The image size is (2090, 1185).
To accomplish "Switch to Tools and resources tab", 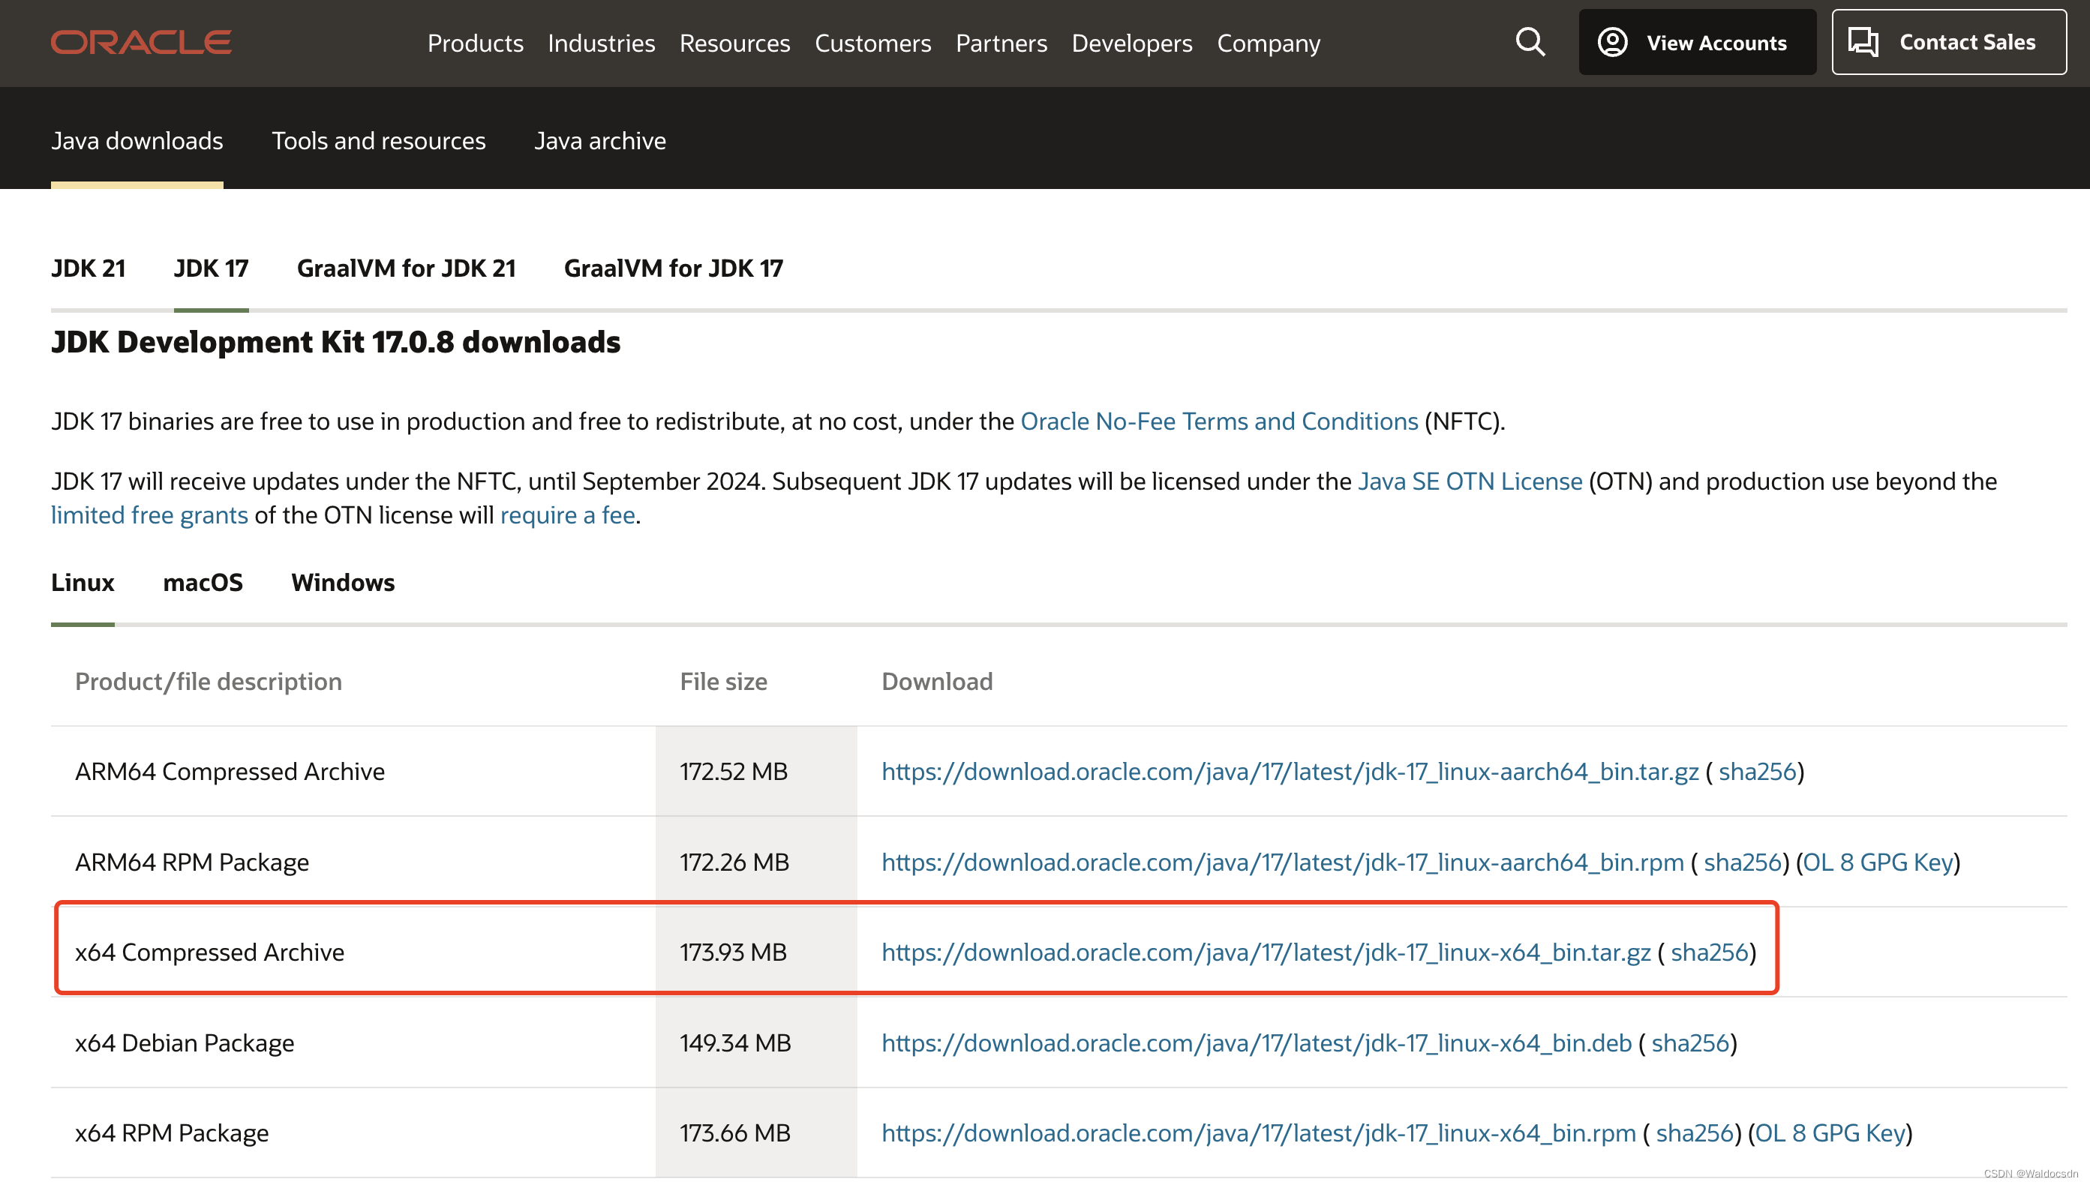I will pos(378,141).
